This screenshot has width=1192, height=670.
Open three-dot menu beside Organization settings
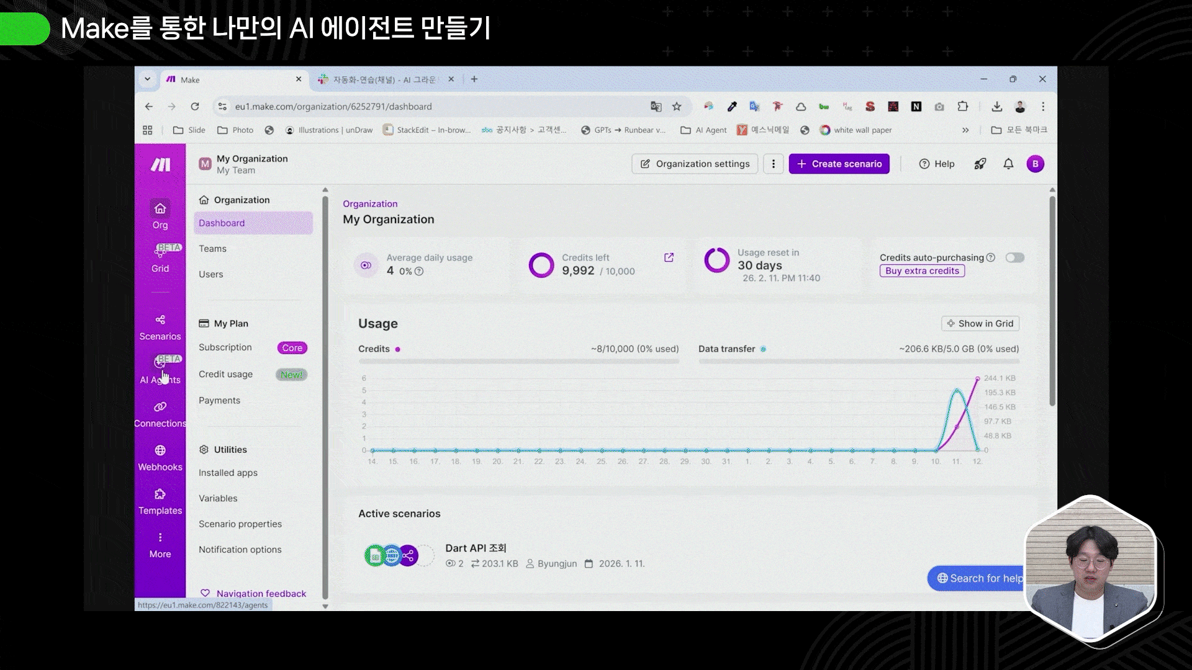tap(773, 164)
